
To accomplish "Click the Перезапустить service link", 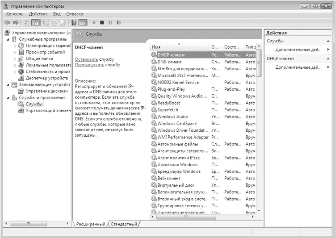I will pos(89,65).
